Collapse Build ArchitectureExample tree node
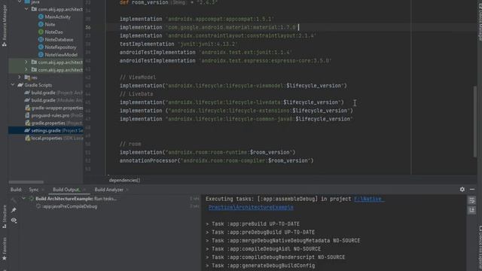Viewport: 482px width, 271px height. (23, 199)
